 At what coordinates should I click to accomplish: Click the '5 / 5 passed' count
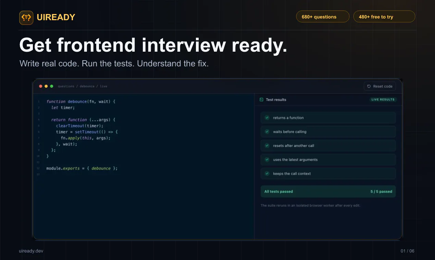click(x=381, y=192)
